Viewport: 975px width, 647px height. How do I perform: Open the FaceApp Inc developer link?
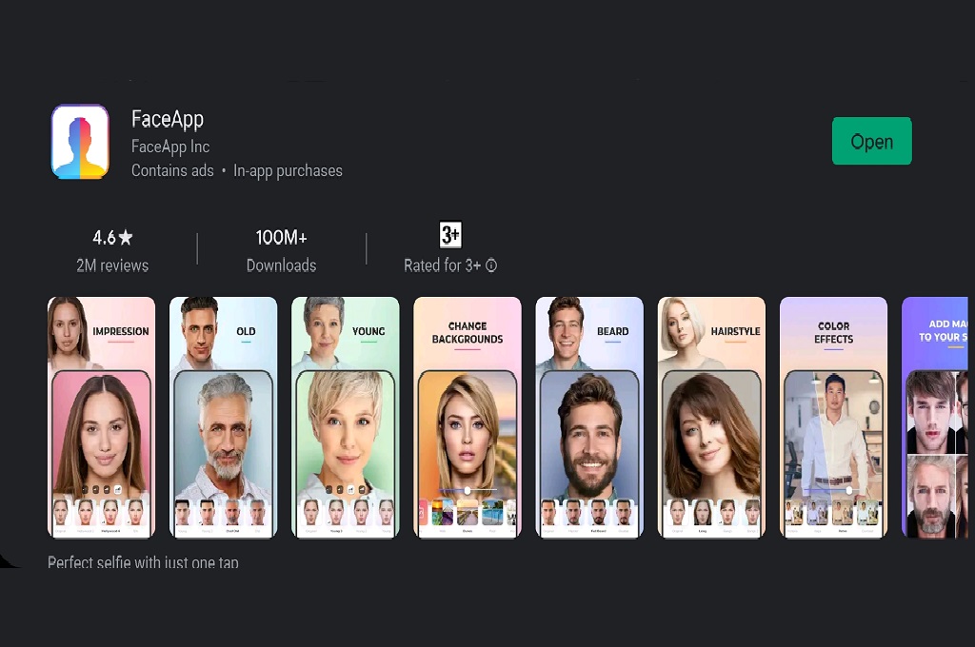pos(170,147)
